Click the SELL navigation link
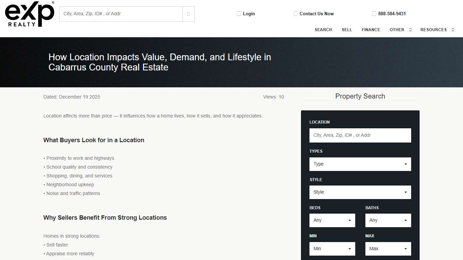This screenshot has width=463, height=260. (347, 30)
